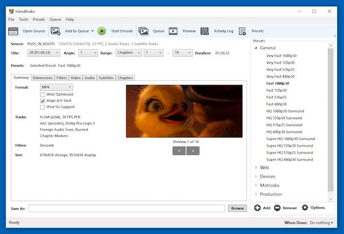Switch to the Filters tab

tap(61, 78)
